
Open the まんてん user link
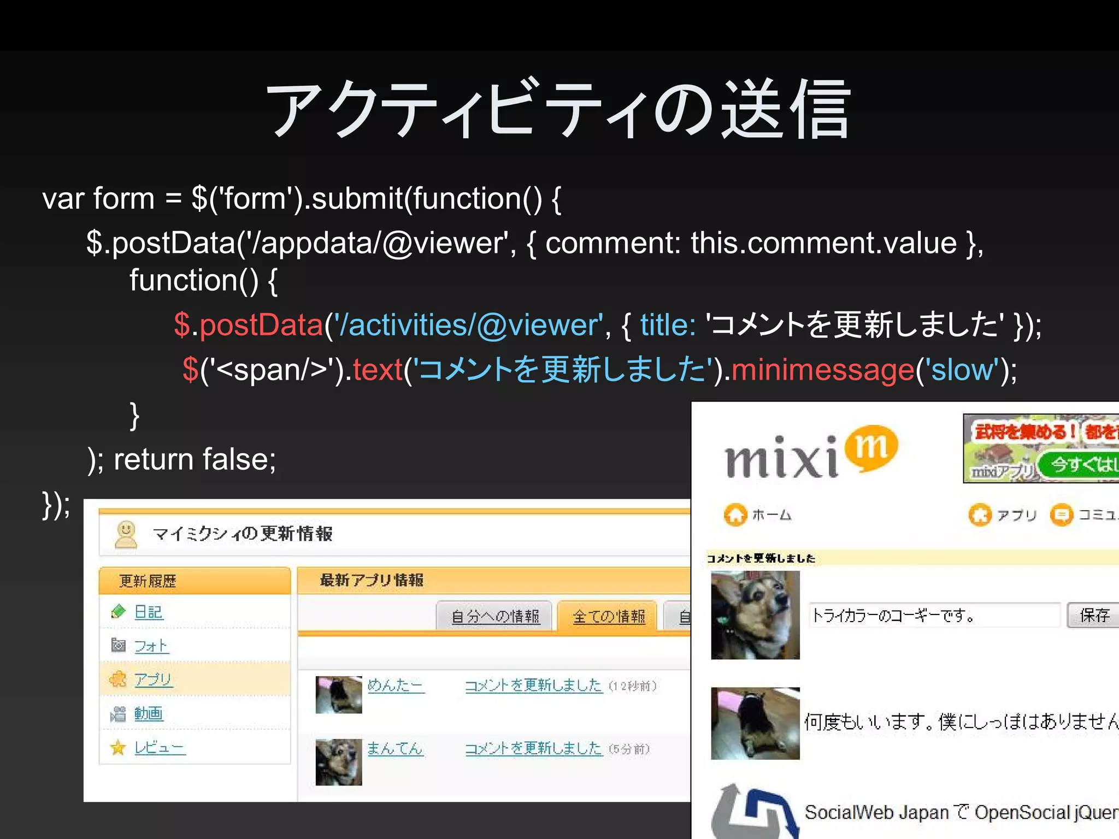point(396,748)
